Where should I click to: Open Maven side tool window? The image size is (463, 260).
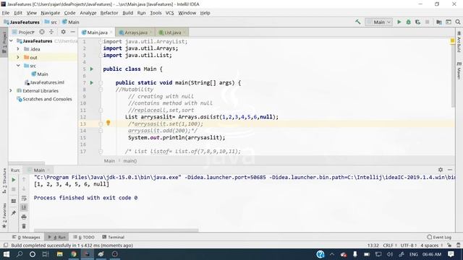click(459, 71)
